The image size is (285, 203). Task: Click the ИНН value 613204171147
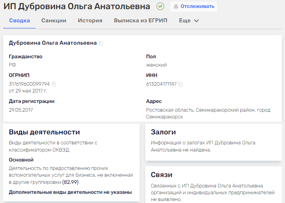[161, 84]
